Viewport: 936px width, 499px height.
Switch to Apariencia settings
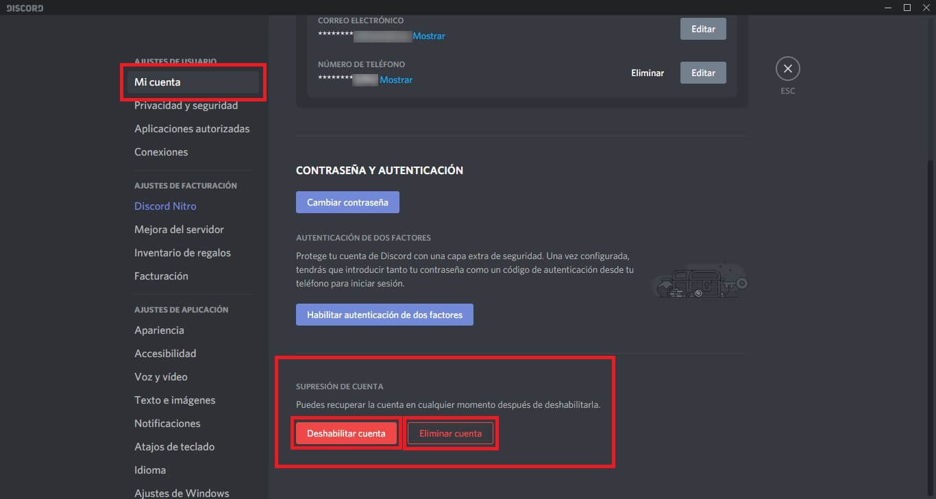[x=159, y=330]
